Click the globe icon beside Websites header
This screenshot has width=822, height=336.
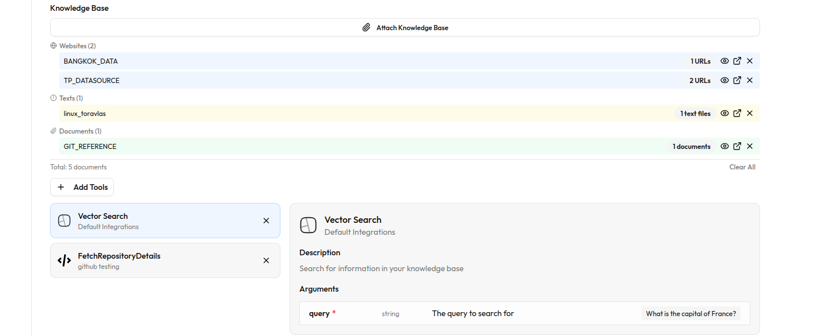point(53,45)
